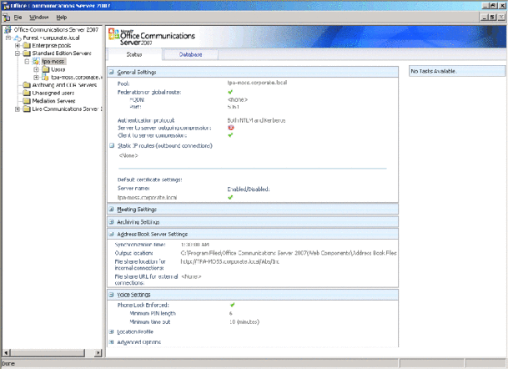
Task: Switch to the Database tab
Action: click(190, 54)
